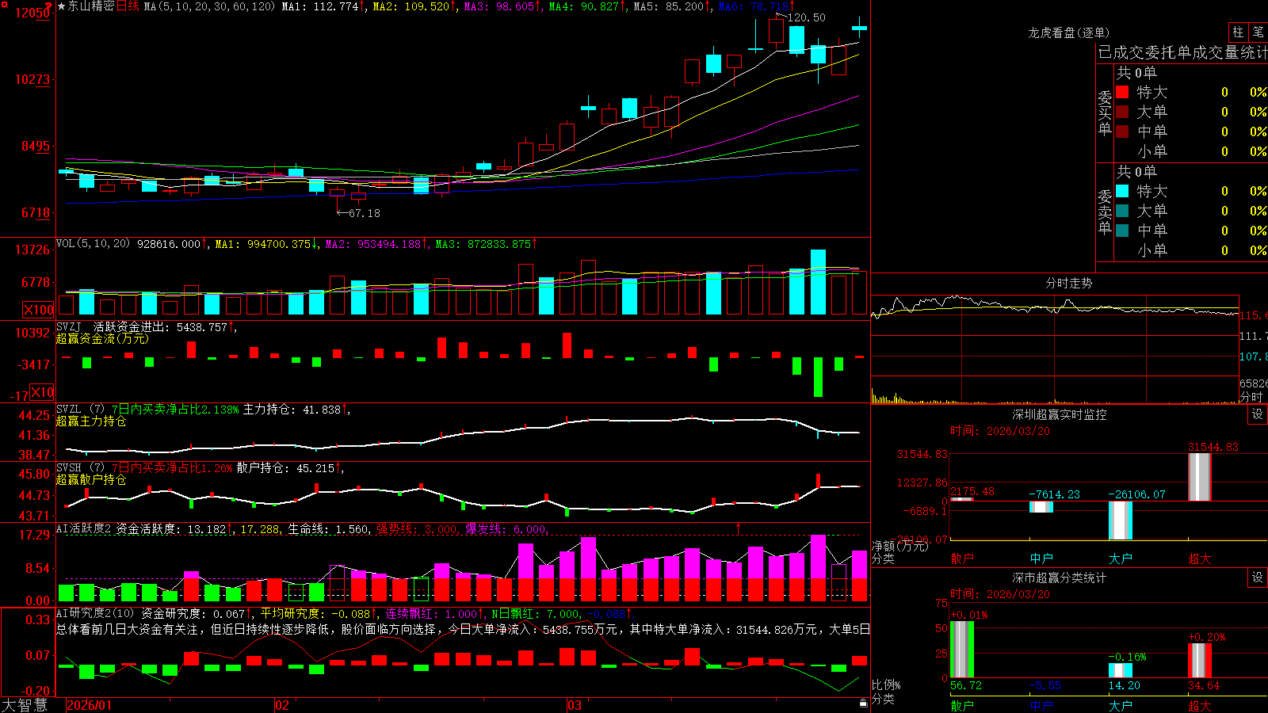Click the SVZJ indicator name
1268x713 pixels.
[x=68, y=326]
